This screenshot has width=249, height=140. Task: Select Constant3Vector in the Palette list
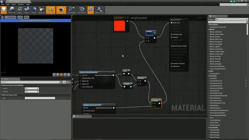pos(216,83)
